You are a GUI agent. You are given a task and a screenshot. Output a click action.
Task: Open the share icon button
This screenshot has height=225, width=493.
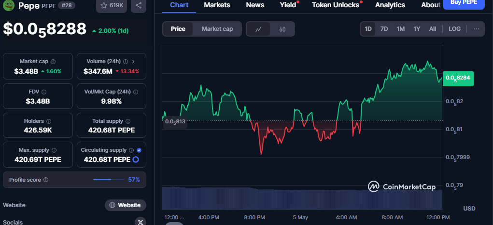point(139,5)
